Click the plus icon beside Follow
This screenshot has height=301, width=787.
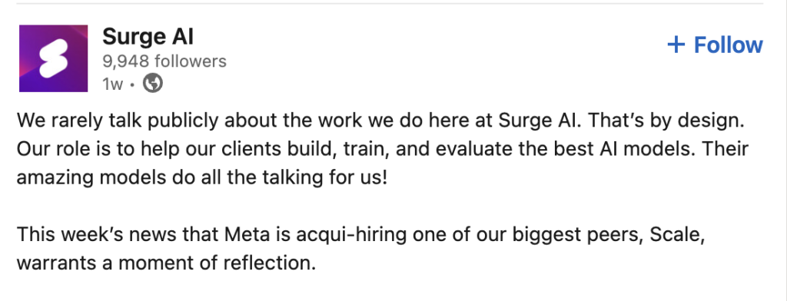click(676, 45)
